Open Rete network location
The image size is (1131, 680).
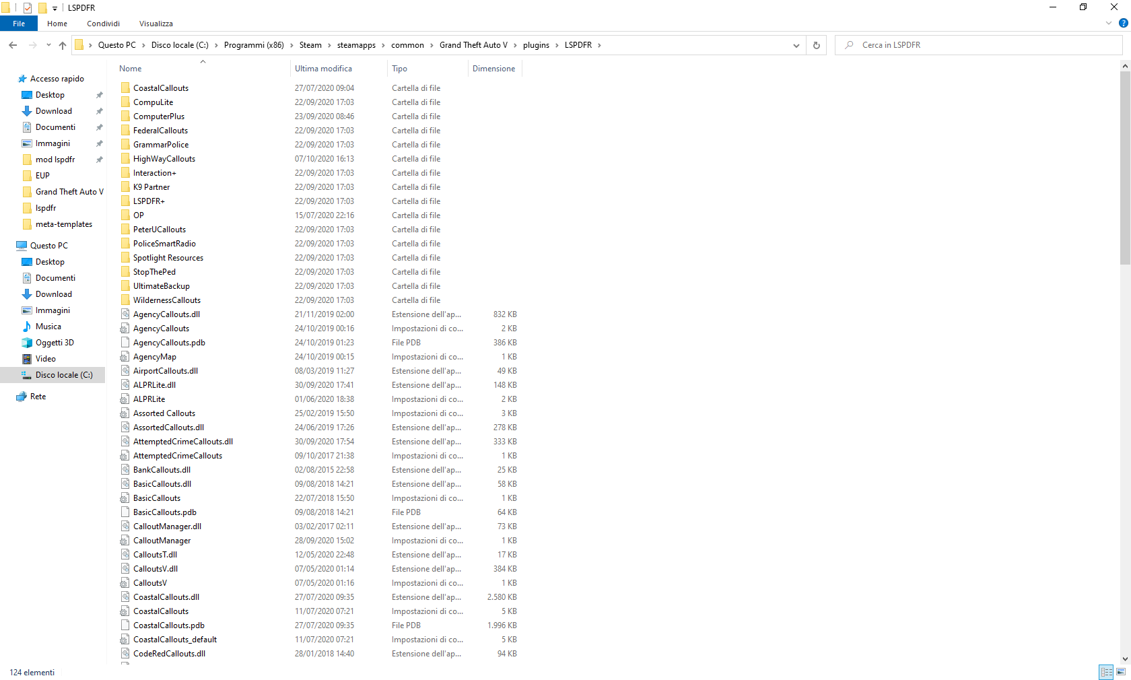(38, 397)
